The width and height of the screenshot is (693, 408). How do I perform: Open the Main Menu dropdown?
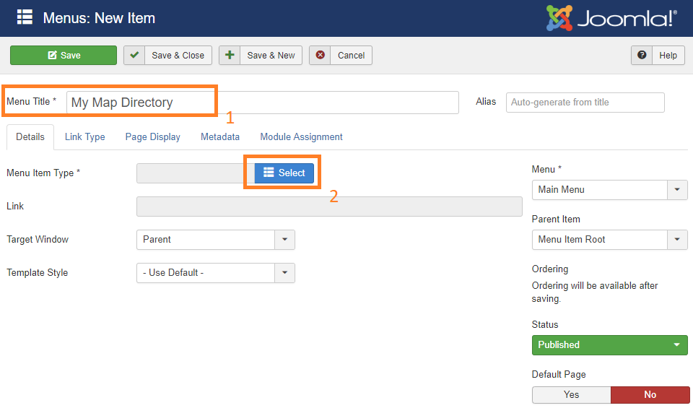click(x=610, y=190)
